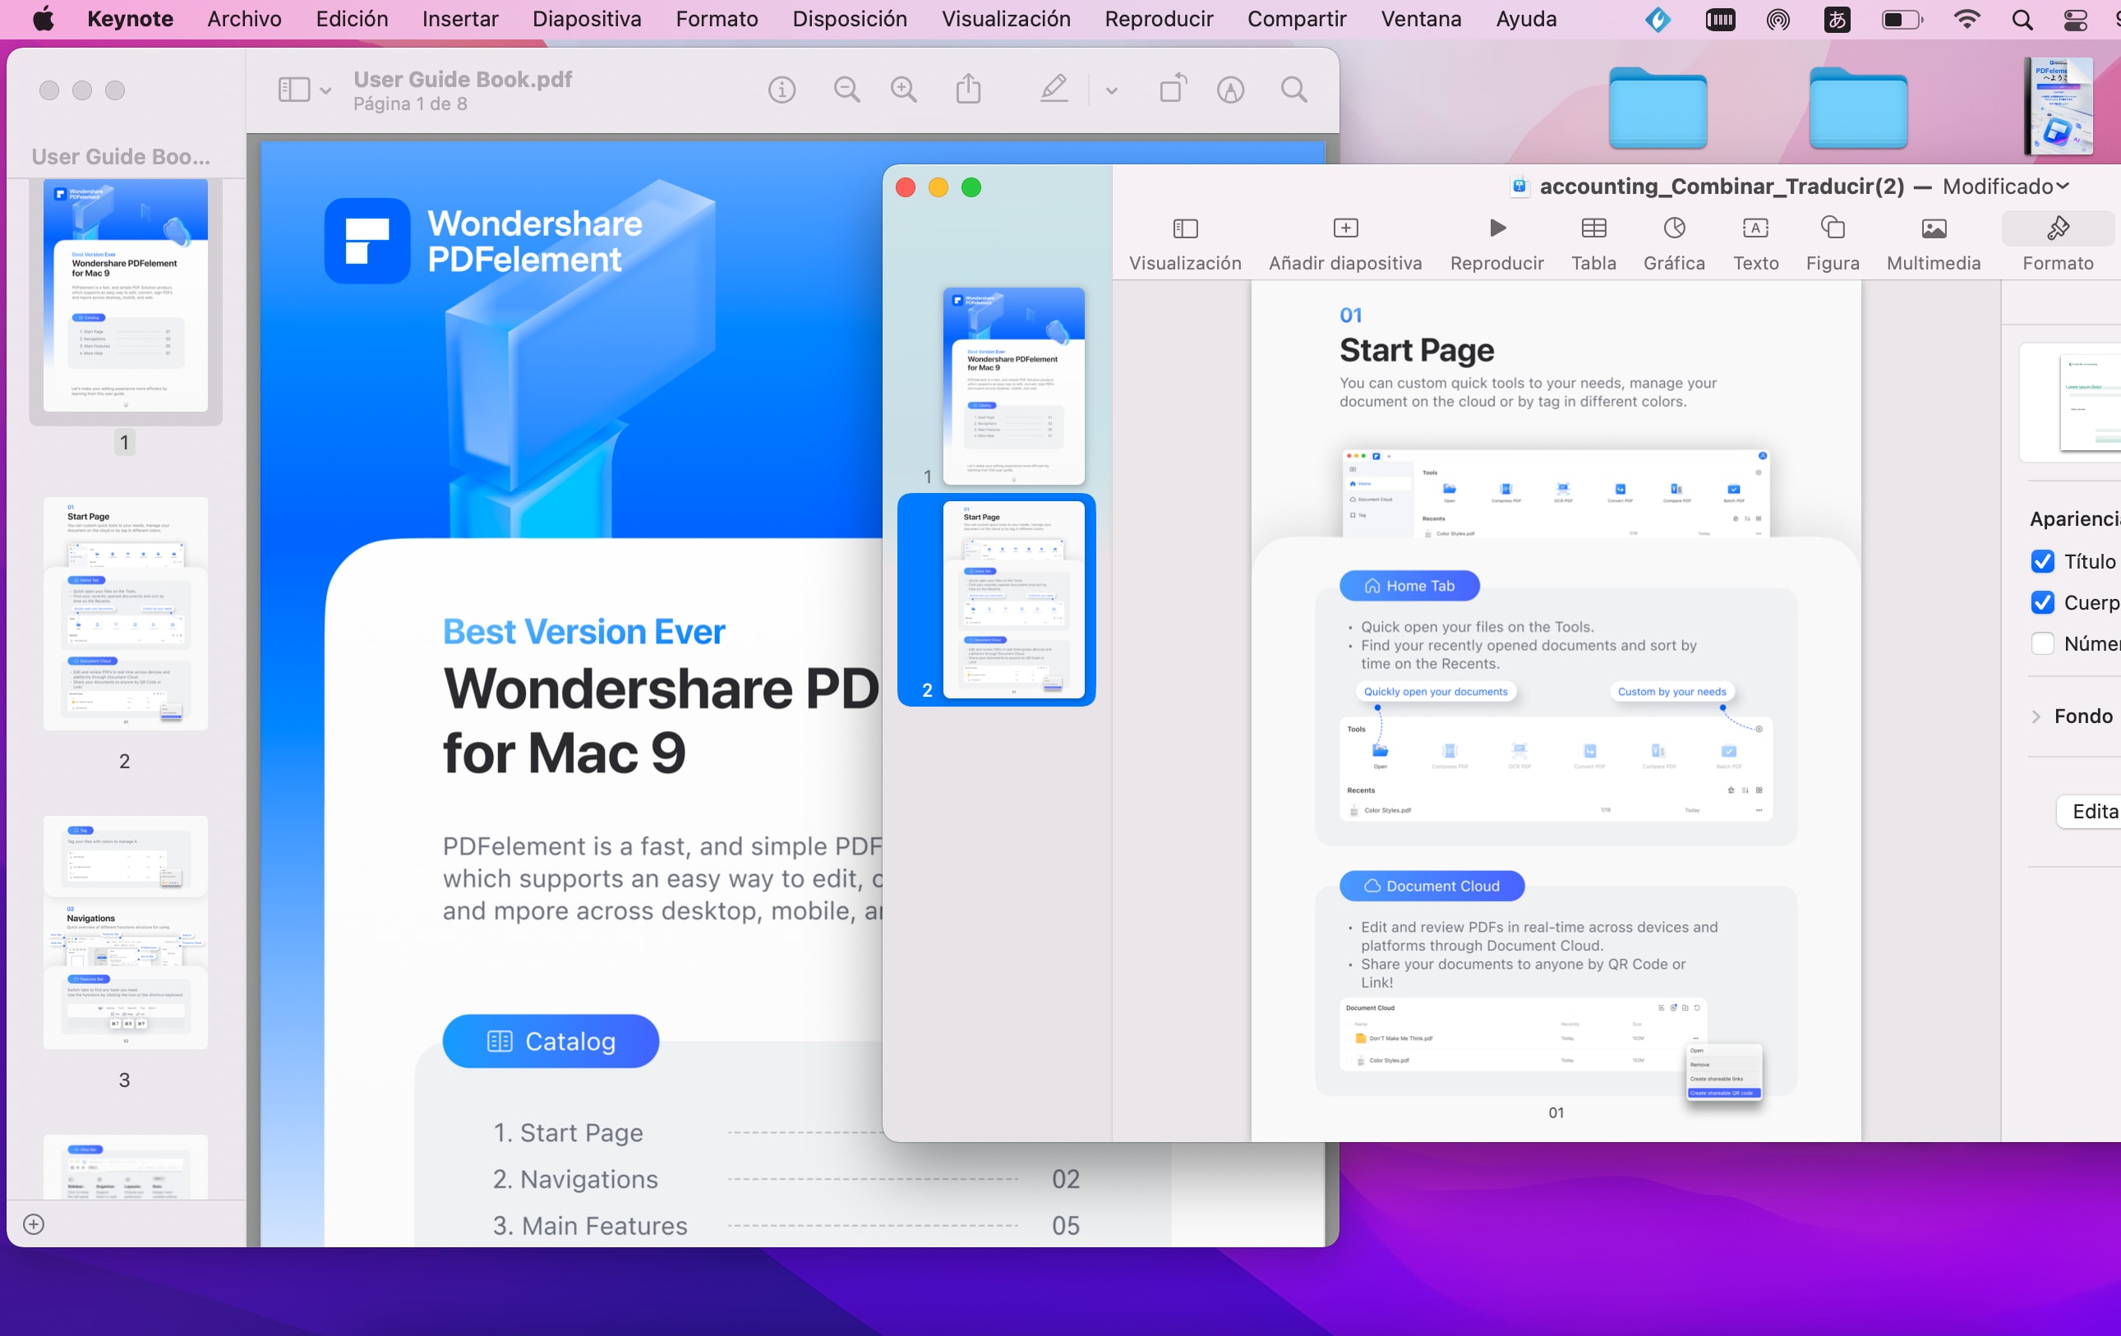Zoom in on the PDF document

coord(903,89)
